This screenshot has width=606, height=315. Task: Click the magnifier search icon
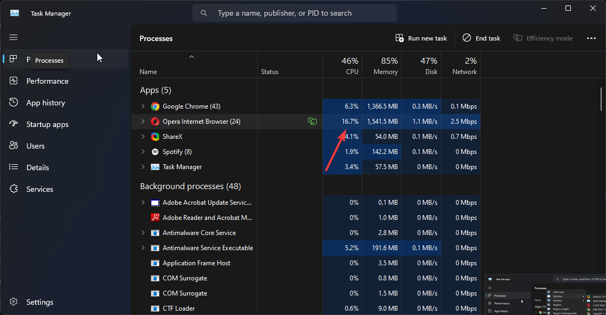204,13
